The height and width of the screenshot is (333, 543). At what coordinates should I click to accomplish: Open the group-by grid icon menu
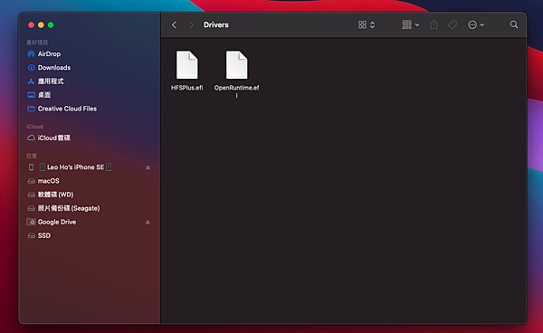pos(411,25)
